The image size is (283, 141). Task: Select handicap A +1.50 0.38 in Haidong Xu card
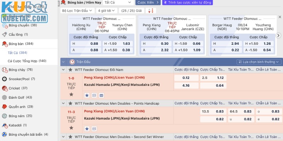pos(118,50)
